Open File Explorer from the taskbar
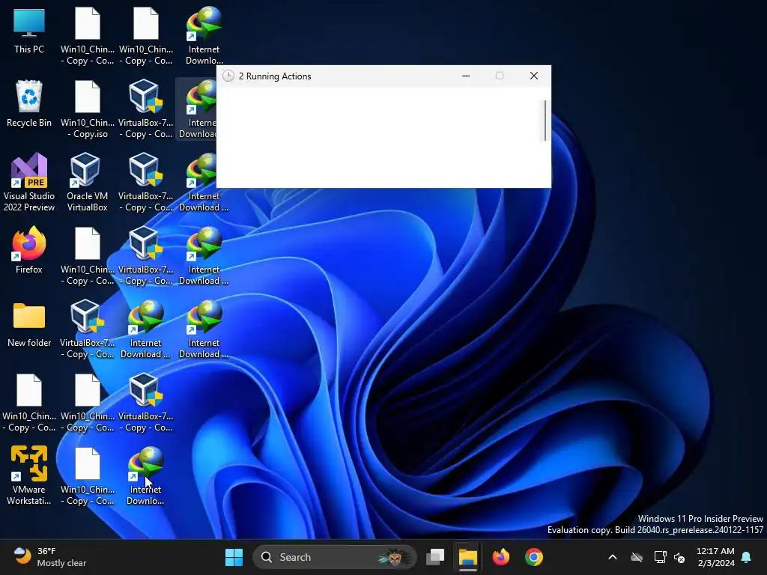Image resolution: width=767 pixels, height=575 pixels. coord(467,557)
